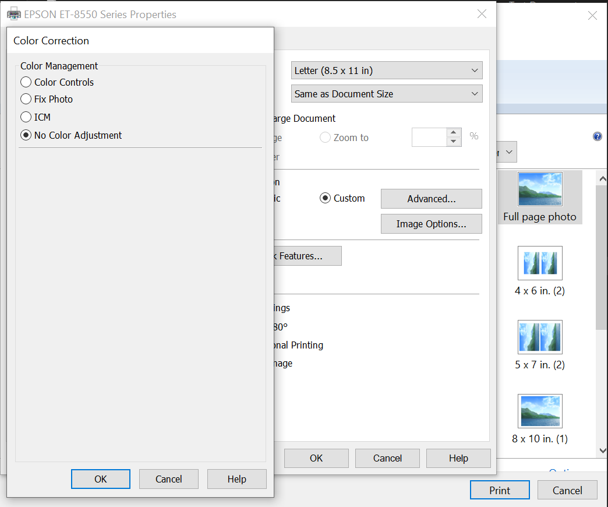Click the Image Options... button
This screenshot has height=507, width=608.
[431, 224]
